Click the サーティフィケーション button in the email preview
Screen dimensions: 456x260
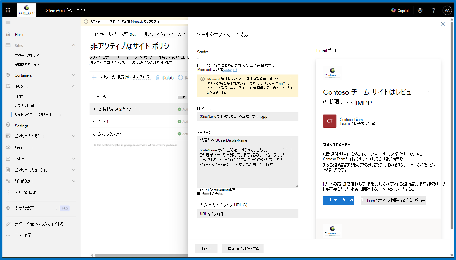(339, 200)
